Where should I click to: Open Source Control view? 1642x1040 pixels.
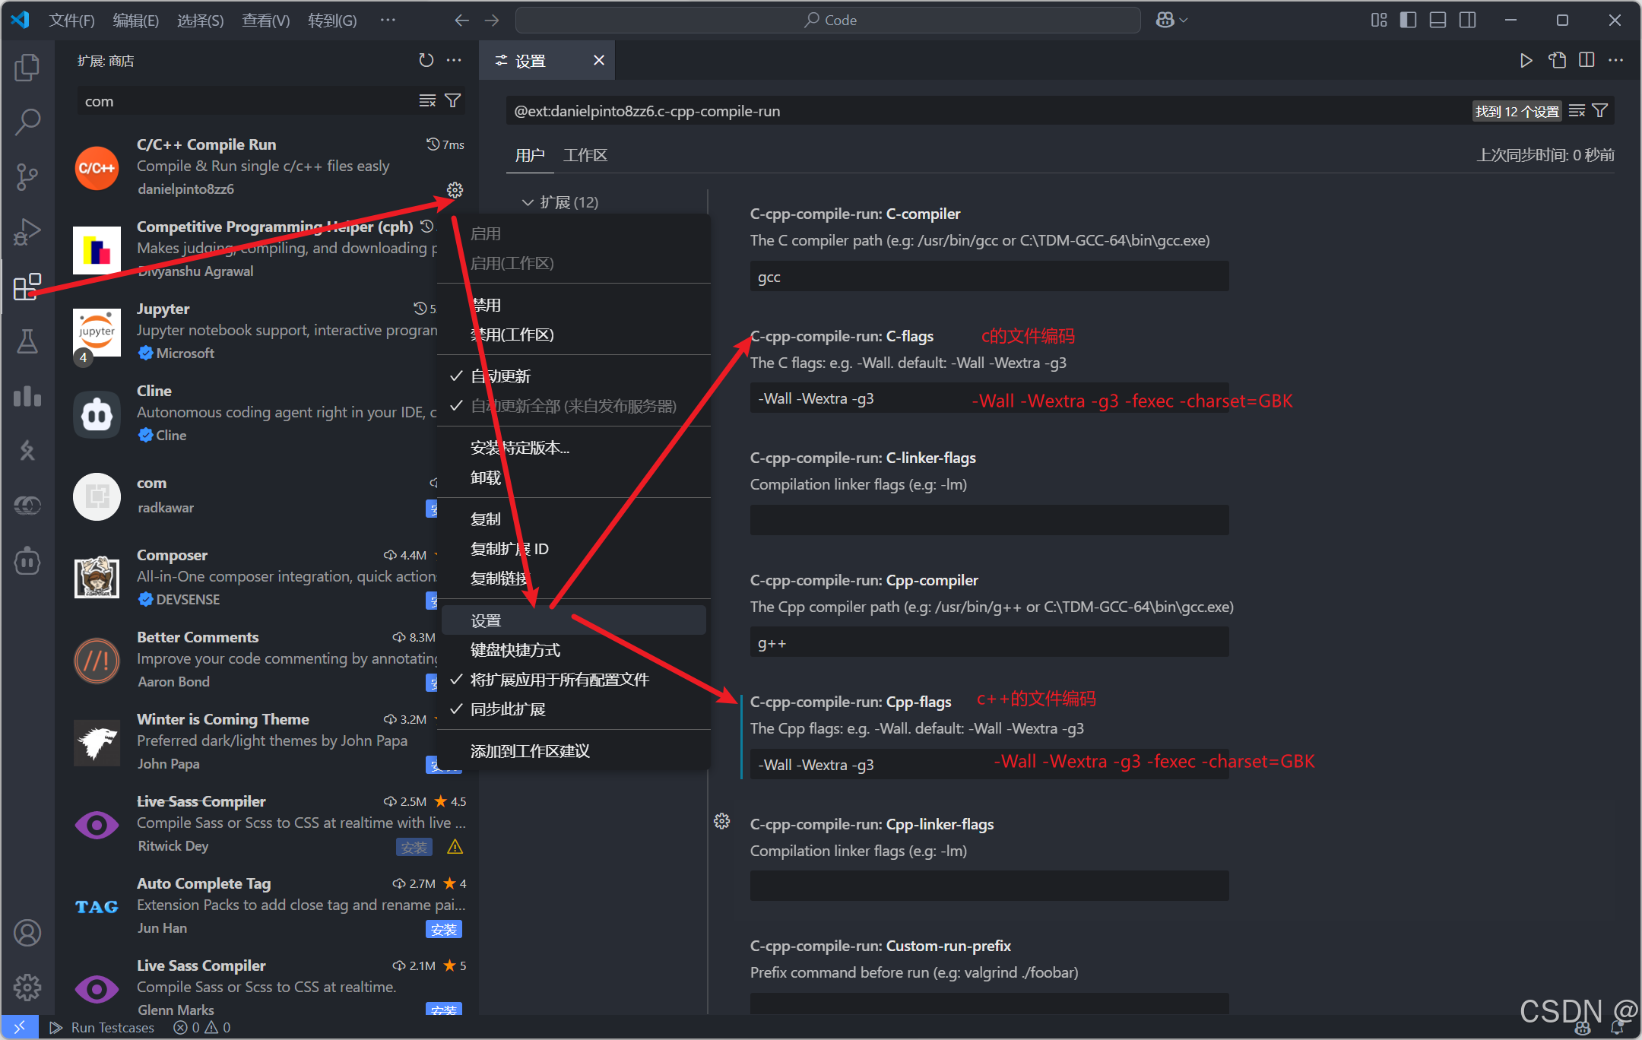coord(27,176)
